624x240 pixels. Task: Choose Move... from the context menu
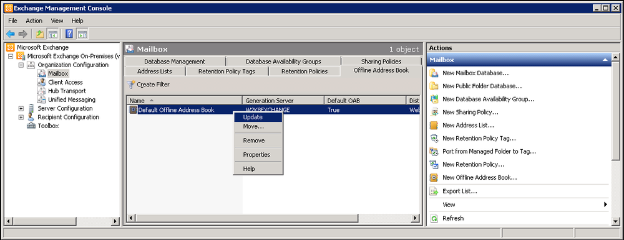tap(258, 127)
